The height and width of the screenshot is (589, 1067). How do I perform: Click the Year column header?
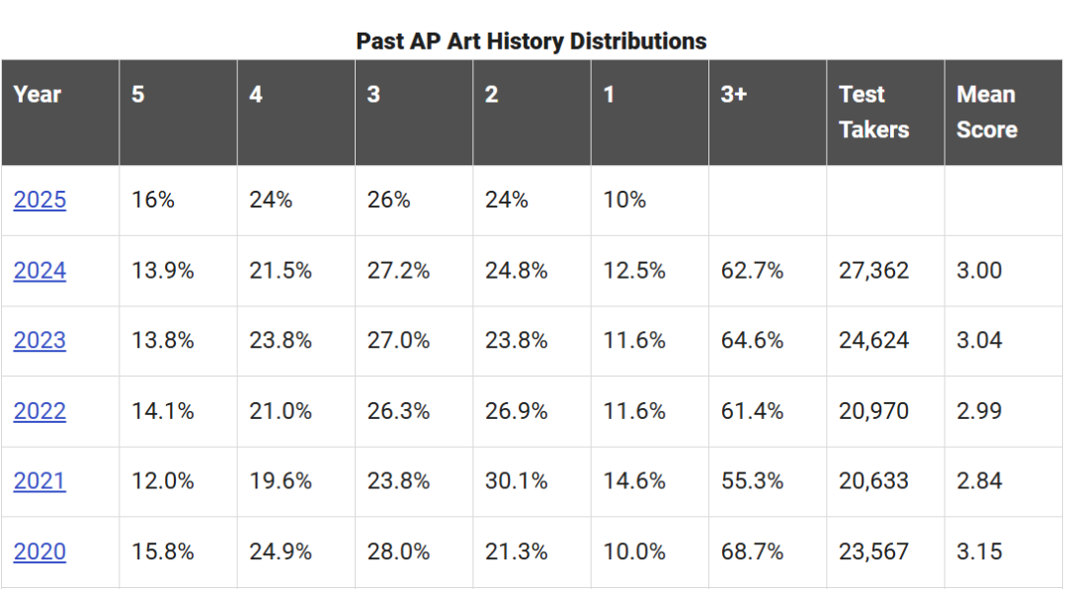click(60, 113)
